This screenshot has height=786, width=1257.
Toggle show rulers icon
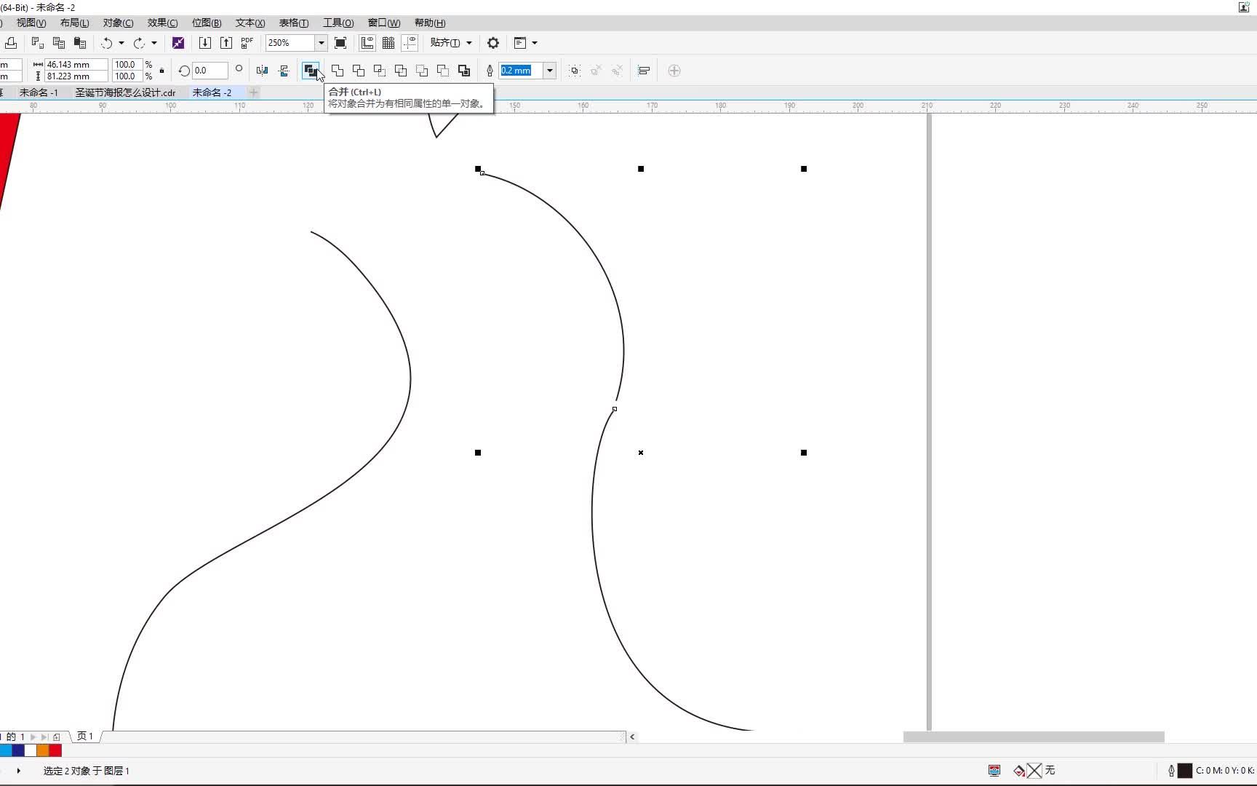367,43
